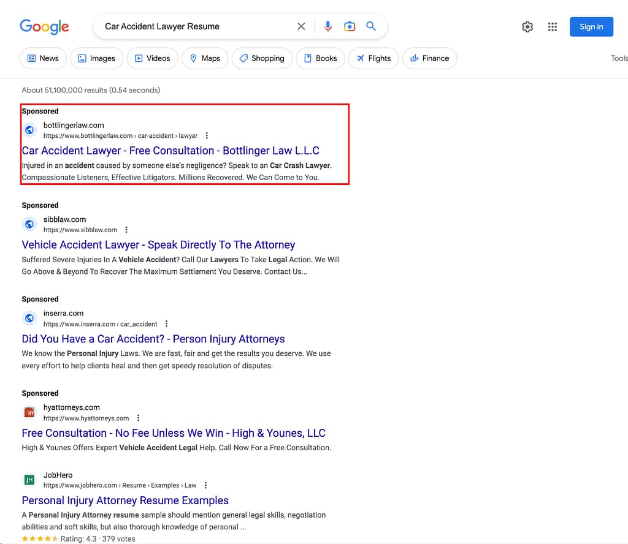
Task: Switch to the Finance filter
Action: coord(429,58)
